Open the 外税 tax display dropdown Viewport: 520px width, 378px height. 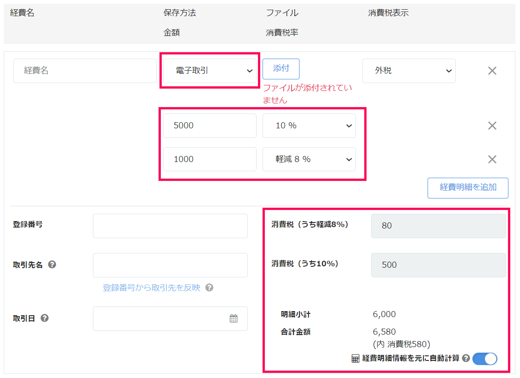point(409,71)
